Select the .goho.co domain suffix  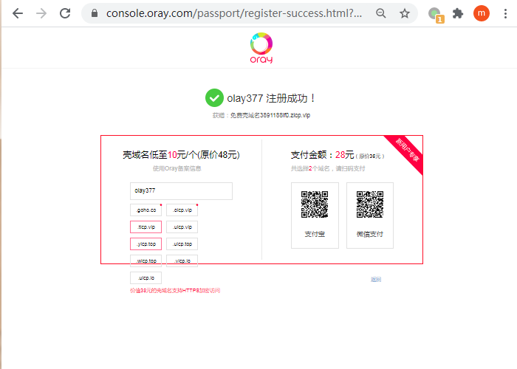145,210
